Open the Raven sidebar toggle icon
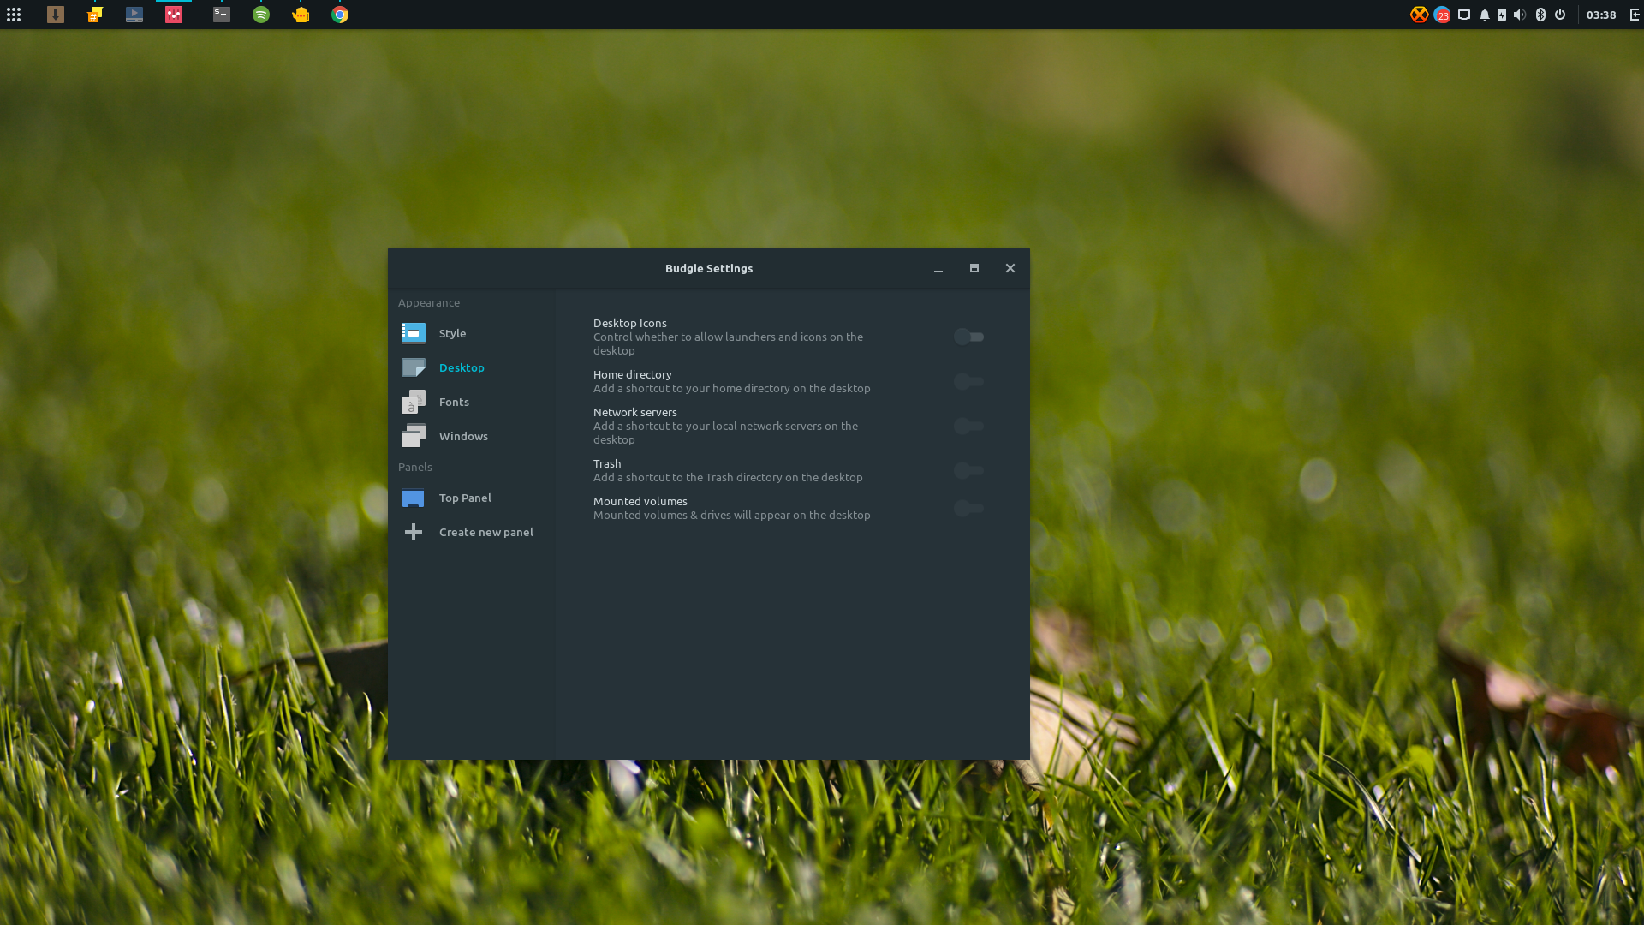Viewport: 1644px width, 925px height. pyautogui.click(x=1634, y=15)
